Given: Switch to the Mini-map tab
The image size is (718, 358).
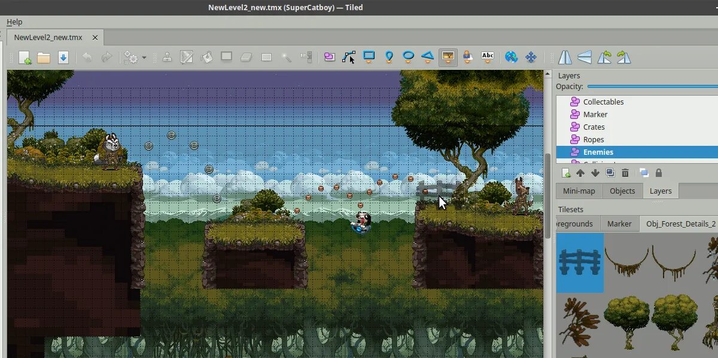Looking at the screenshot, I should tap(579, 191).
